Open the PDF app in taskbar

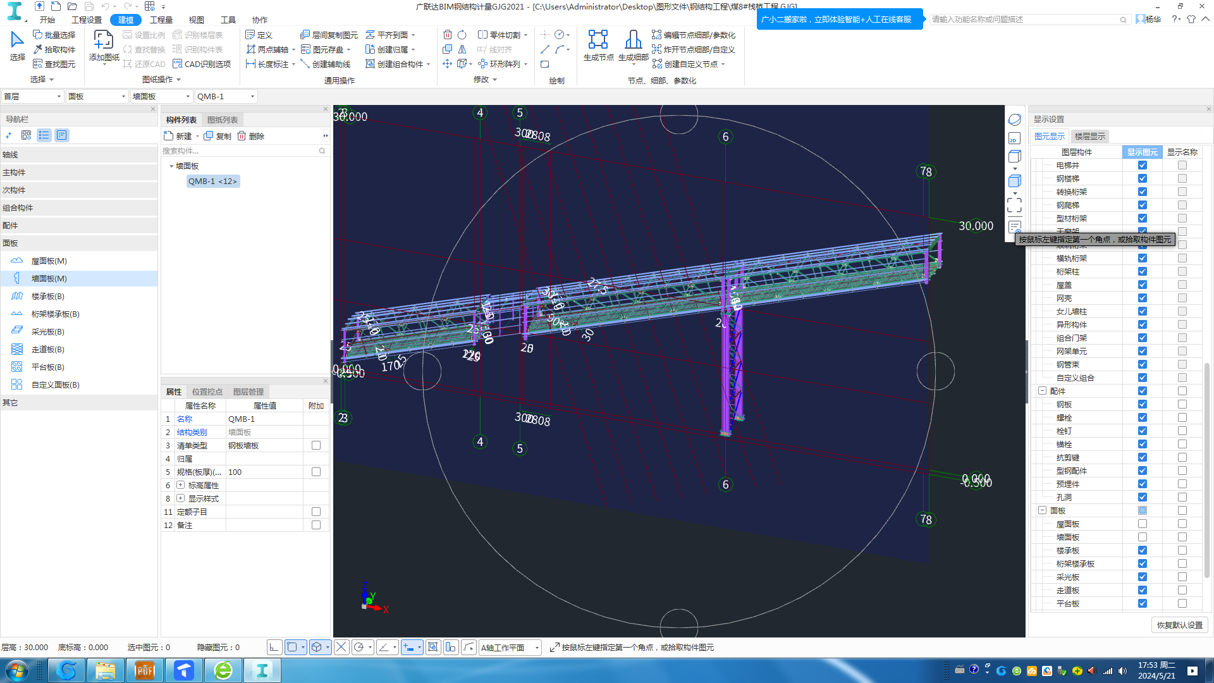145,670
